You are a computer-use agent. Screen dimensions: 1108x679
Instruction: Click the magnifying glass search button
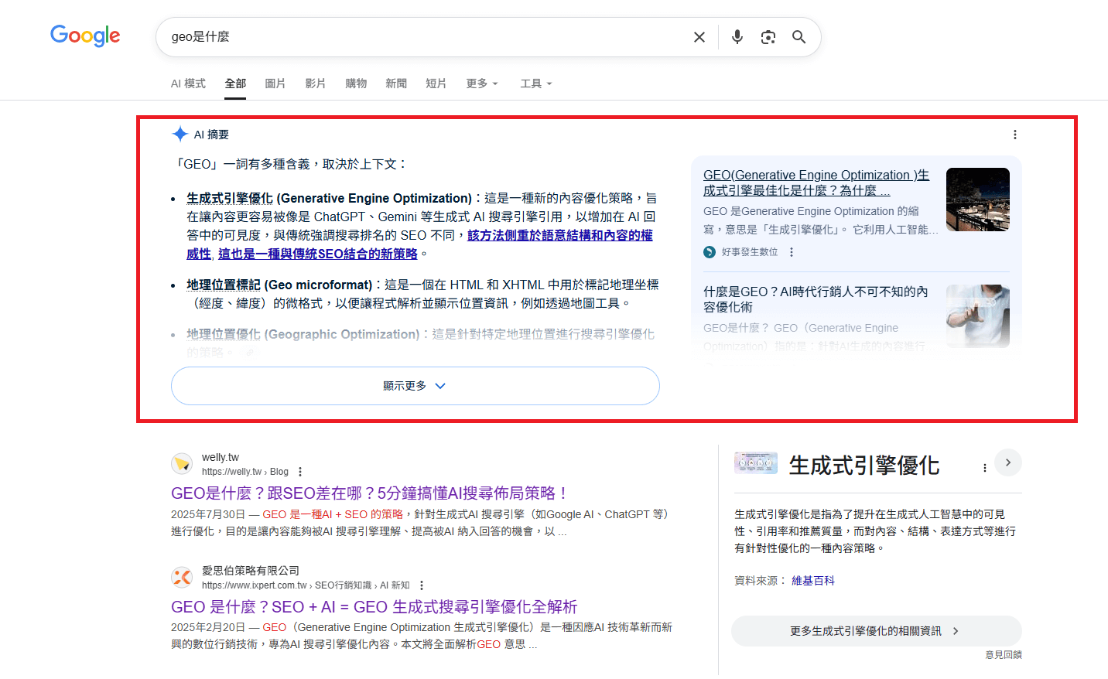[x=799, y=37]
